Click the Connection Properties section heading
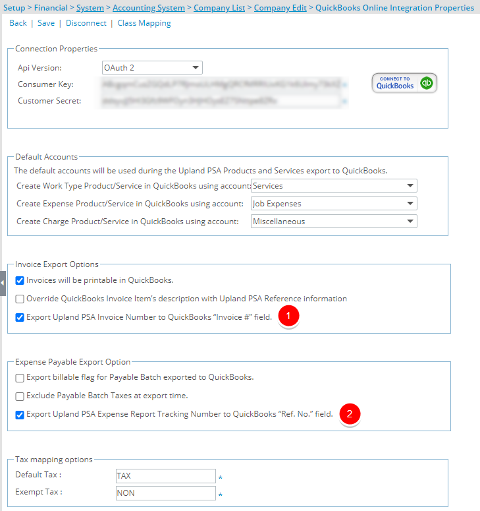Viewport: 480px width, 511px height. click(x=57, y=49)
